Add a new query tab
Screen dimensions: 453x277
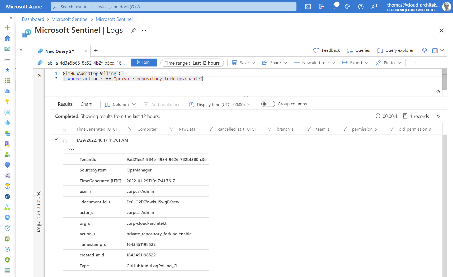tap(96, 50)
